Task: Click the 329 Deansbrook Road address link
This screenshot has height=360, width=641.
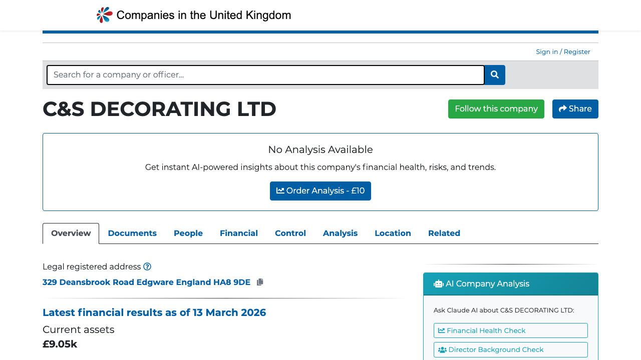Action: click(146, 282)
